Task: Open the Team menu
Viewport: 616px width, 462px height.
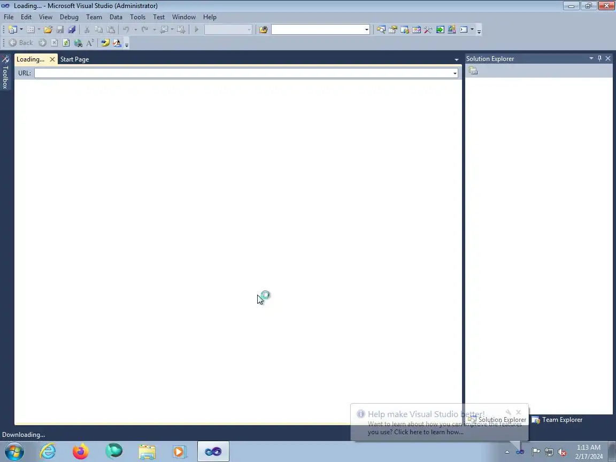Action: pyautogui.click(x=94, y=17)
